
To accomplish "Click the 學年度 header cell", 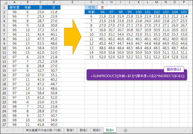I will pos(14,7).
